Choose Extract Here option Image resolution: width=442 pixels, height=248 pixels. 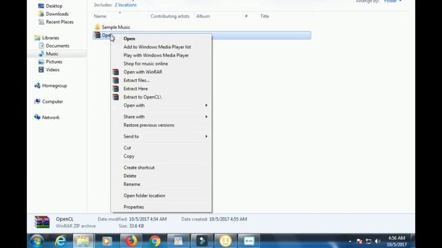click(135, 89)
